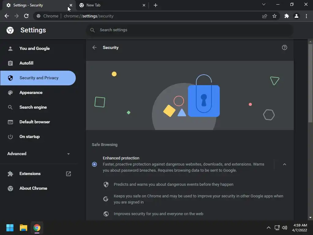Open the Windows Start menu
Screen dimensions: 313x235
[x=10, y=228]
